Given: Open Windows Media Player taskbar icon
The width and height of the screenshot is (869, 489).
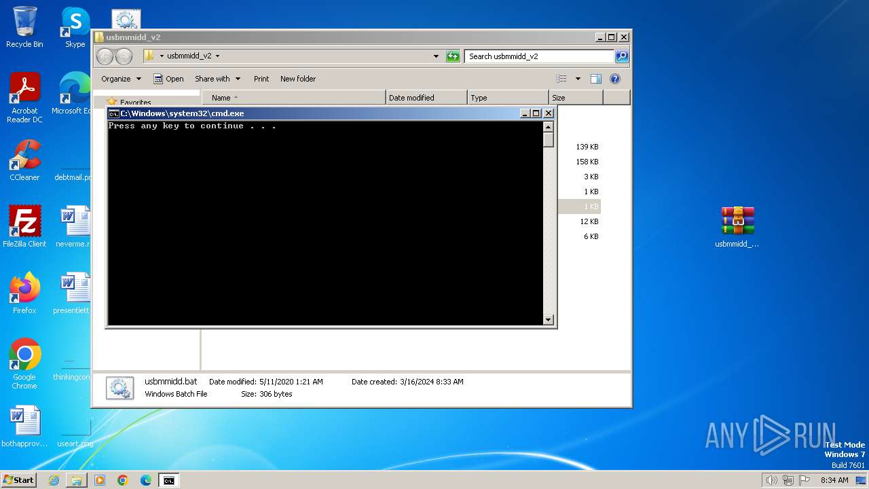Looking at the screenshot, I should 100,480.
